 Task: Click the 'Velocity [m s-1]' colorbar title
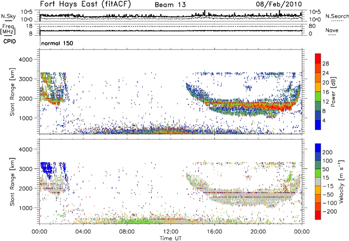(341, 181)
